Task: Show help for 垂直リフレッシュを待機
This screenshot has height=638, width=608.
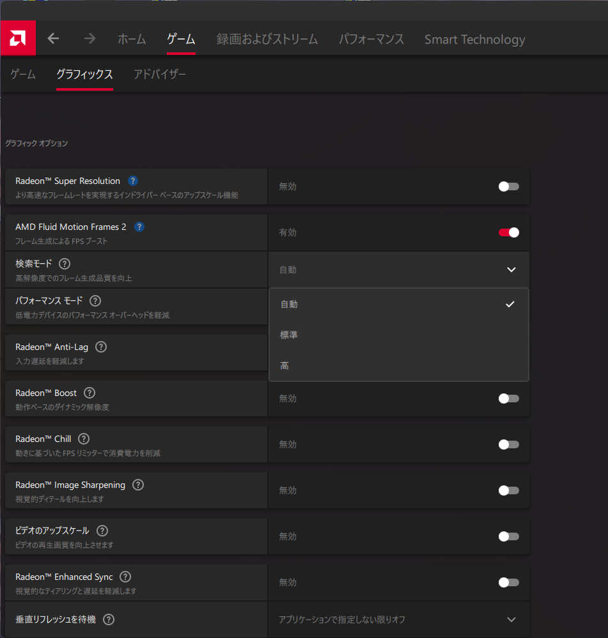Action: (109, 619)
